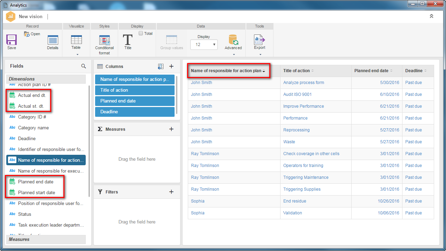
Task: Select Name of responsible for execu... field
Action: [46, 171]
